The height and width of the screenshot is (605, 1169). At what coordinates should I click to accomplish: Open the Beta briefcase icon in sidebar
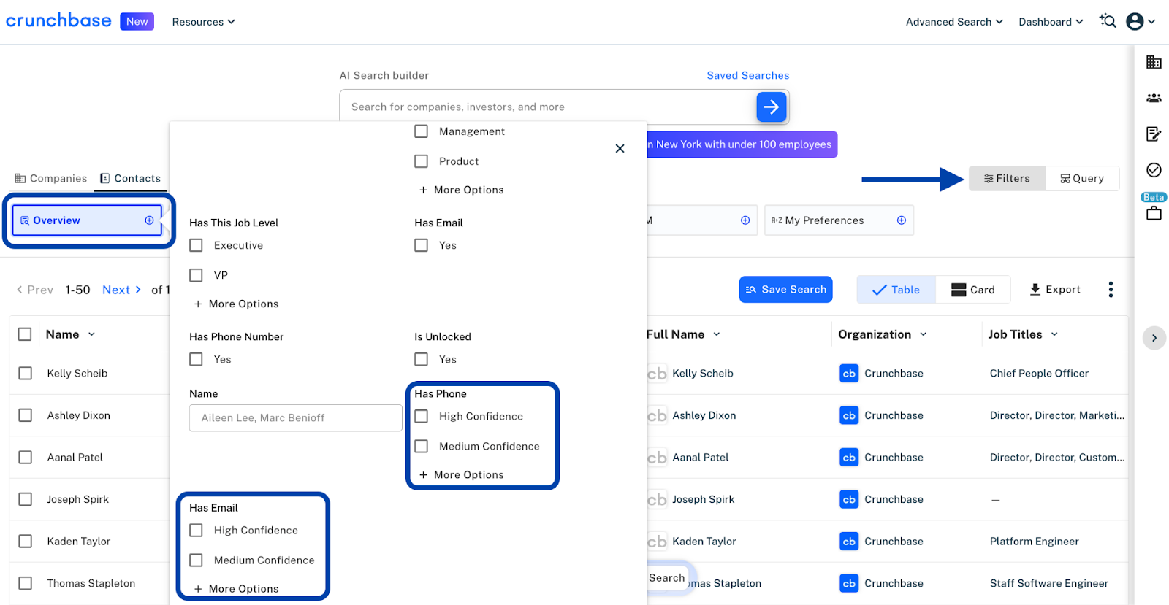click(1154, 213)
